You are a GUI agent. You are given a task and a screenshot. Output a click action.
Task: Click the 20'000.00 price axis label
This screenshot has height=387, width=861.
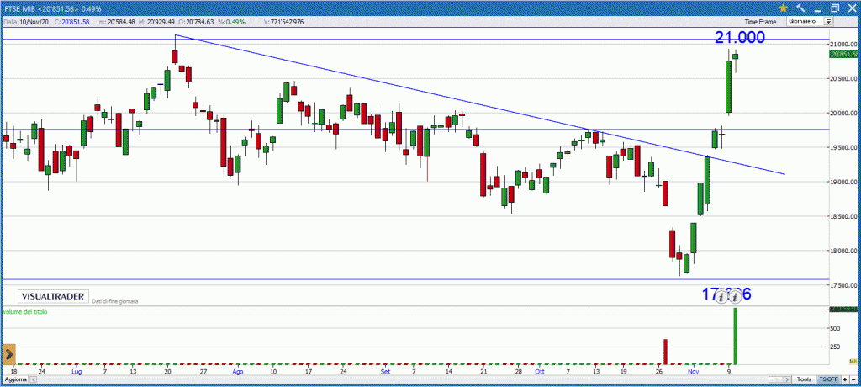pyautogui.click(x=844, y=114)
